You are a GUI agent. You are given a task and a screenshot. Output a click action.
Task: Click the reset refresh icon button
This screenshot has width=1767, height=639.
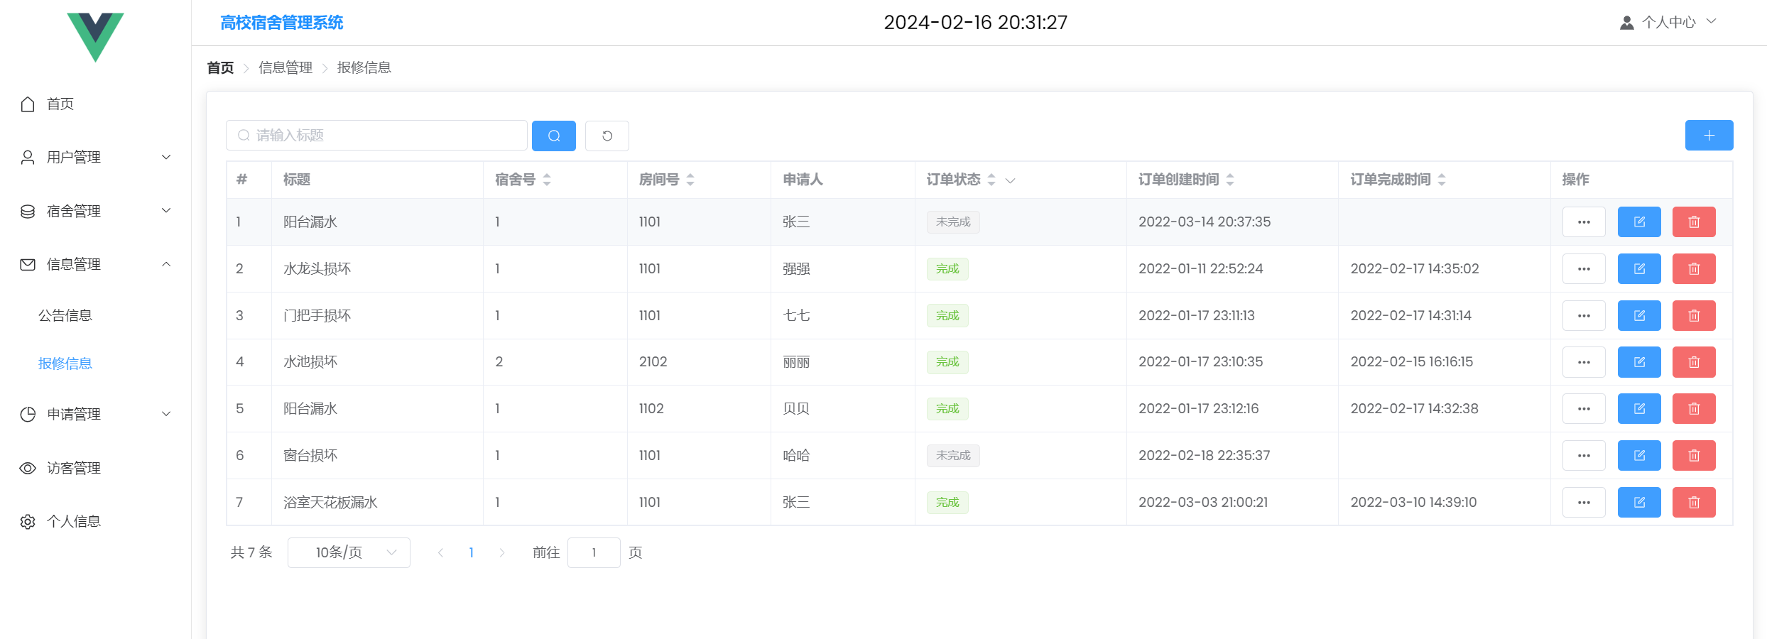[x=607, y=136]
